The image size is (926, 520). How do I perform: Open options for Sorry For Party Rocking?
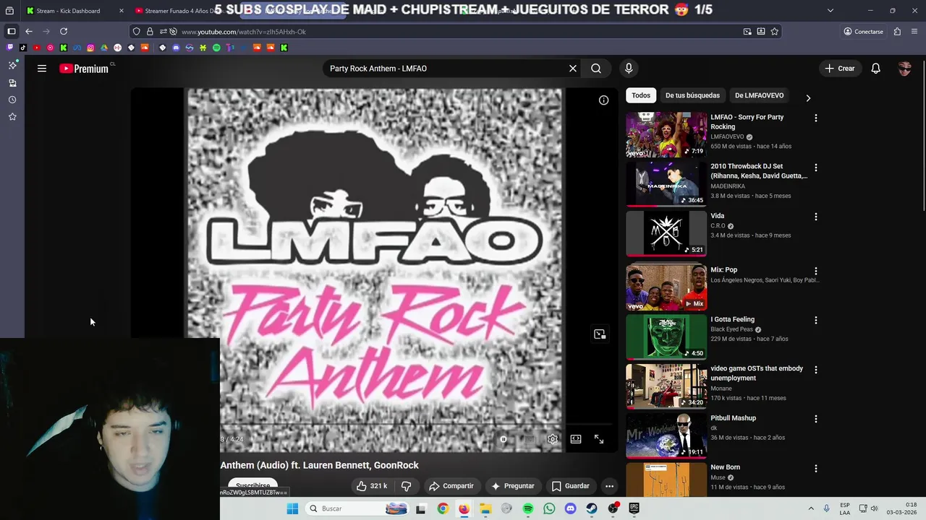pyautogui.click(x=816, y=118)
